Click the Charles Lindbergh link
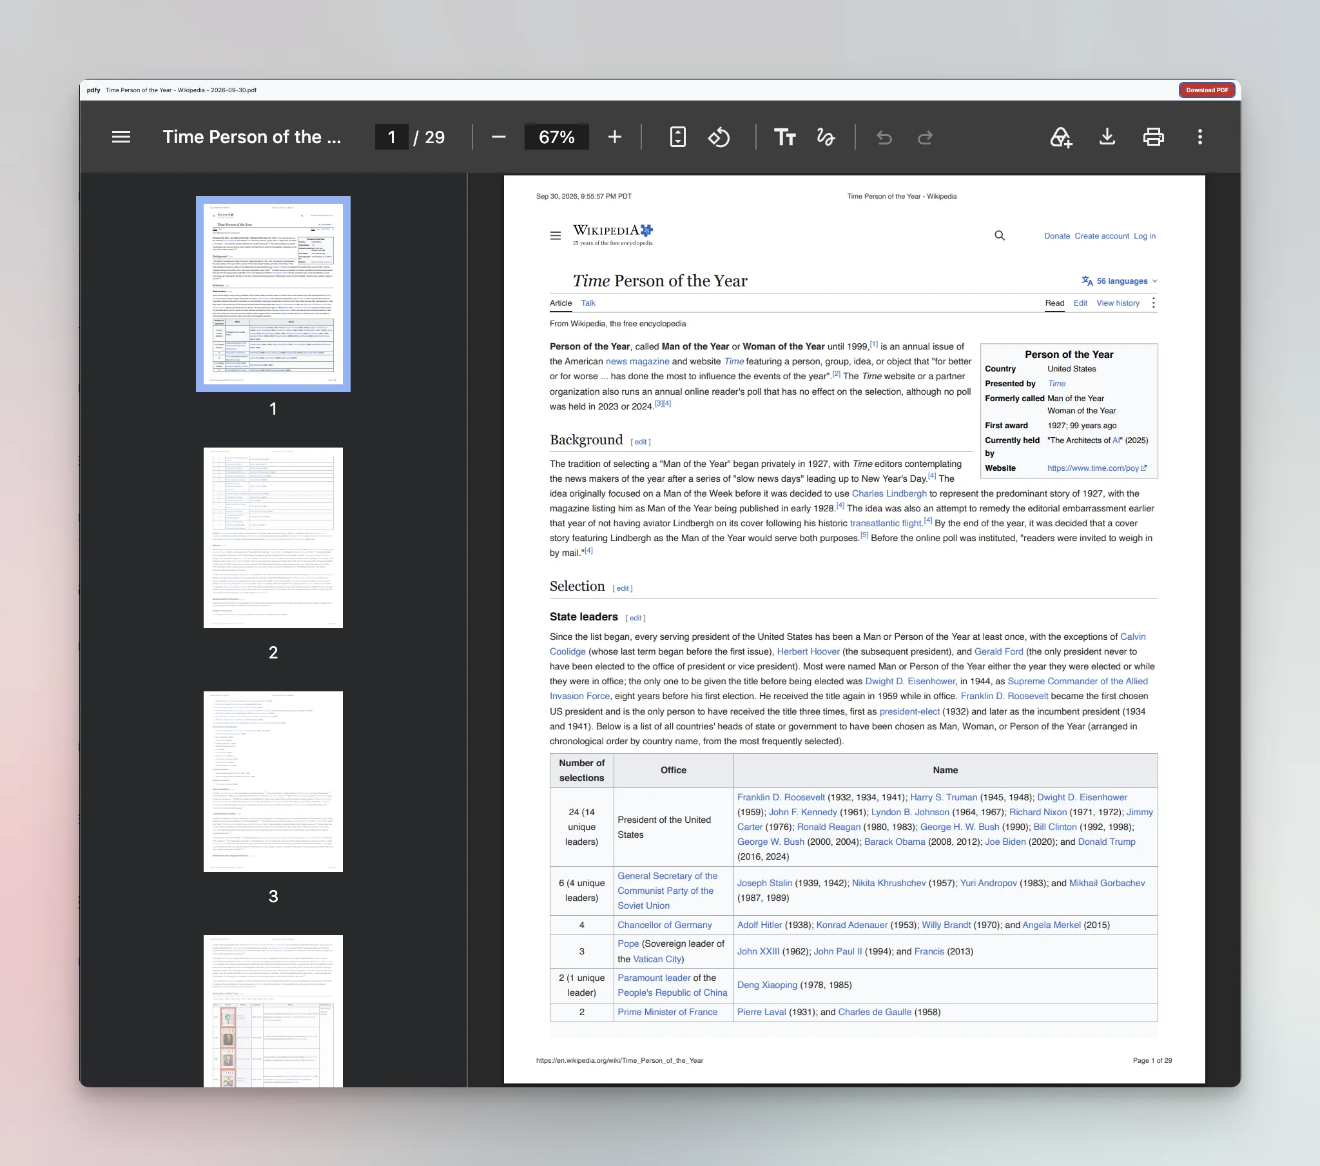 coord(889,494)
